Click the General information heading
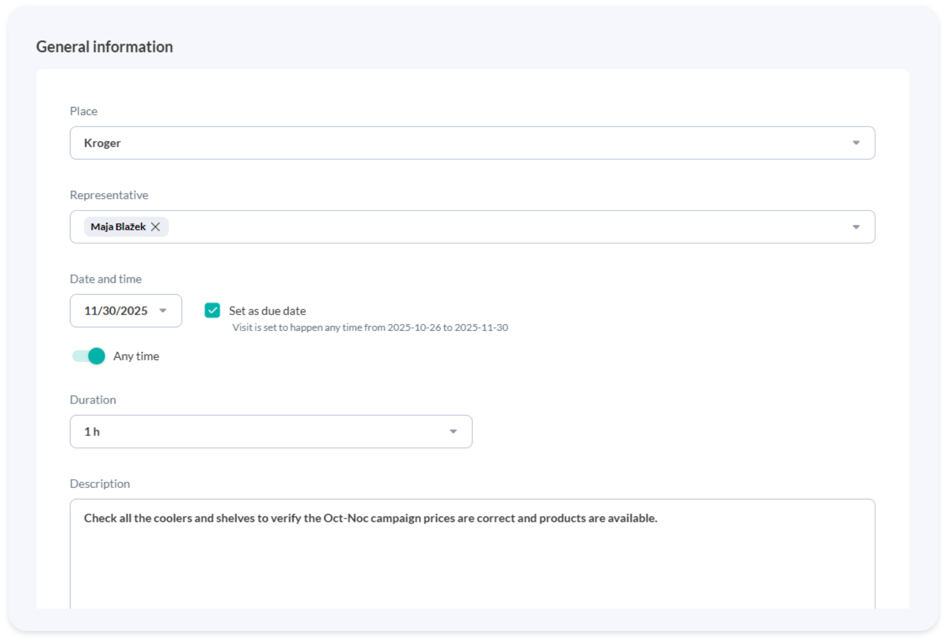 pos(104,47)
